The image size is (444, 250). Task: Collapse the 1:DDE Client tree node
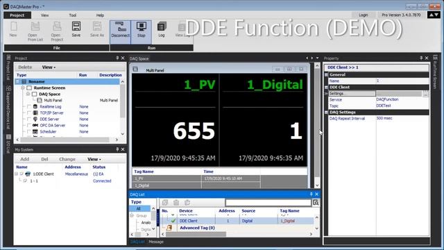(x=17, y=174)
